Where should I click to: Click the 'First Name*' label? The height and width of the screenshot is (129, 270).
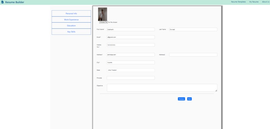tap(100, 29)
